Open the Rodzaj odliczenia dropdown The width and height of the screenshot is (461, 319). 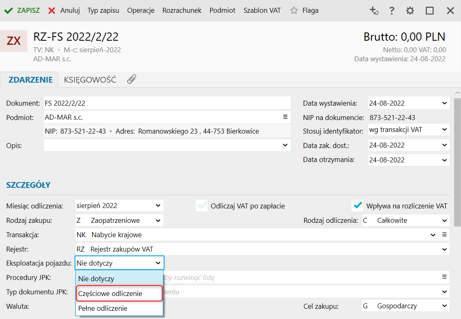click(x=443, y=220)
